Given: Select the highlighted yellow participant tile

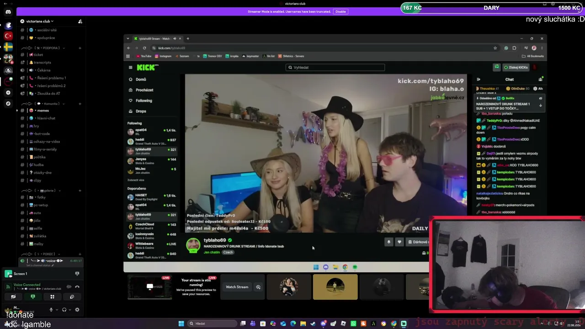Looking at the screenshot, I should (335, 287).
